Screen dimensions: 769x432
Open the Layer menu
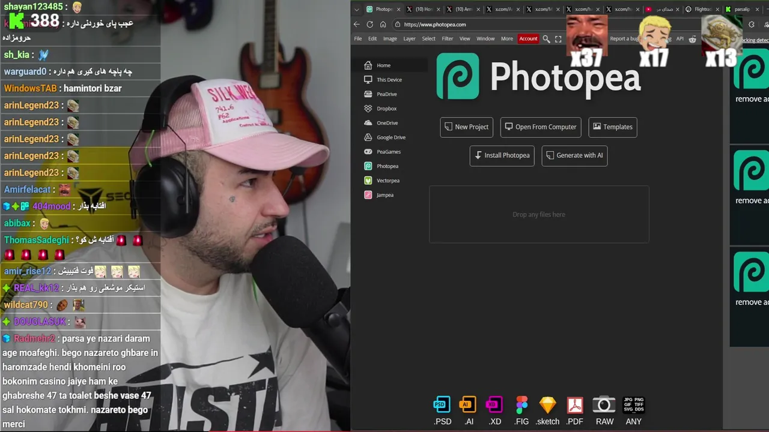tap(409, 39)
